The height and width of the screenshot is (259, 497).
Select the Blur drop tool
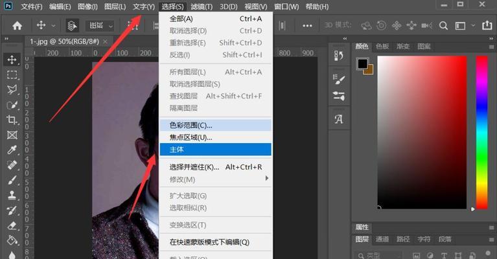pyautogui.click(x=12, y=255)
